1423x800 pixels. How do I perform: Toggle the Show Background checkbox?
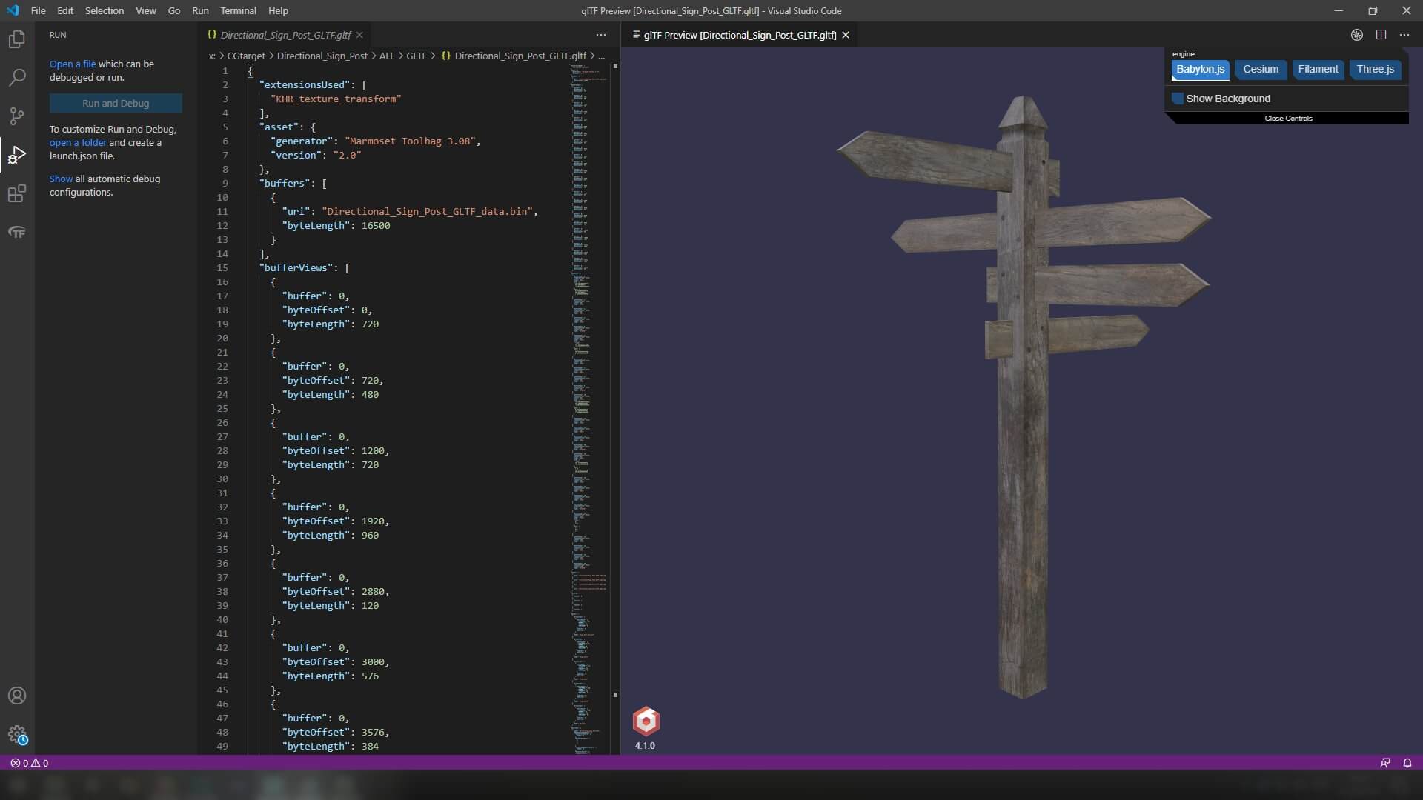(x=1178, y=99)
